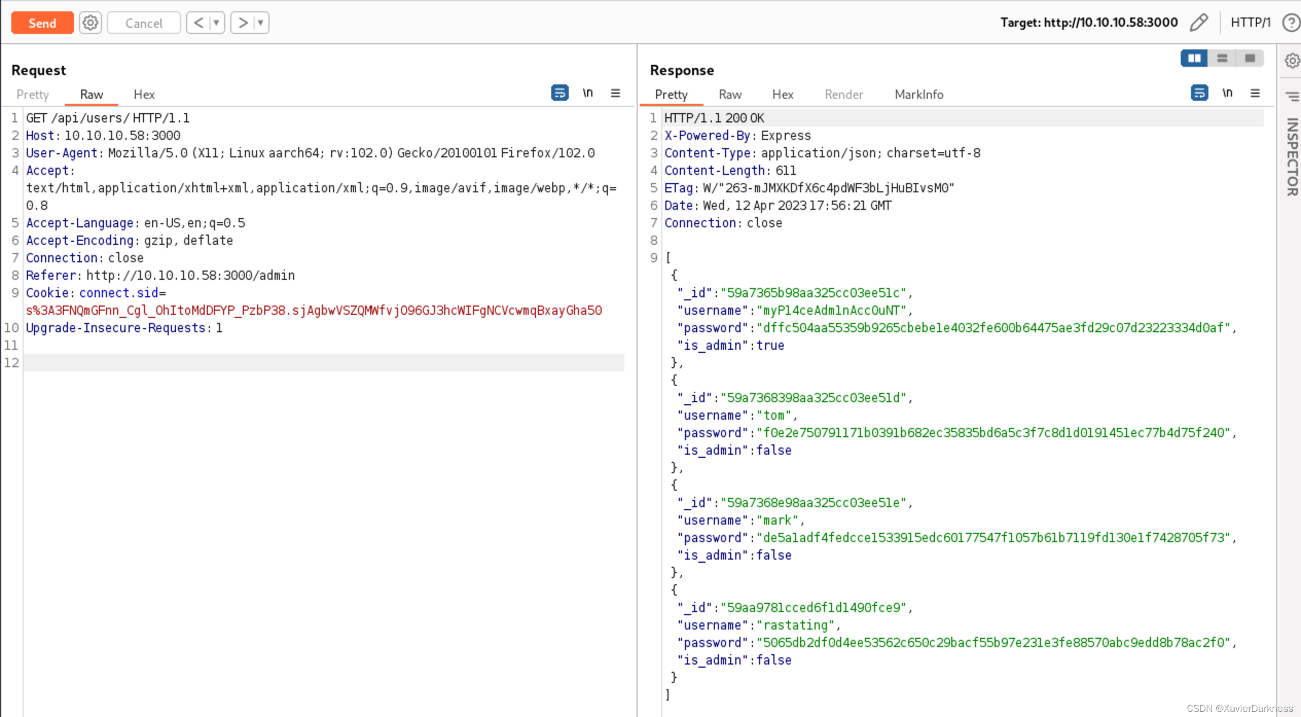Click the admin password hash starting dffc504
The image size is (1301, 717).
click(993, 328)
